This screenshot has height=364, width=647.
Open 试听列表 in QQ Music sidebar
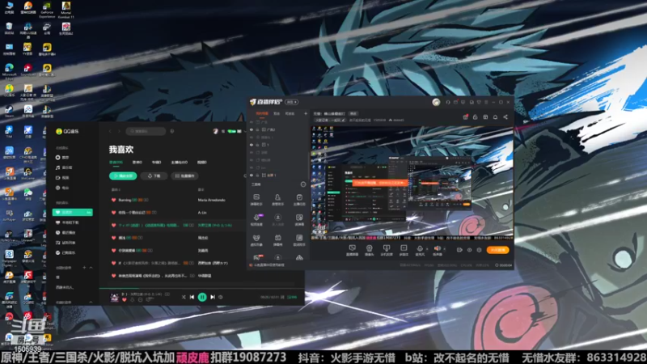66,243
